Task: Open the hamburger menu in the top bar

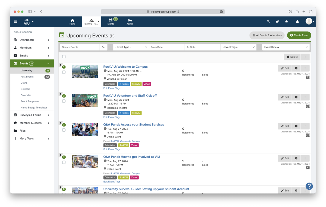Action: [15, 22]
